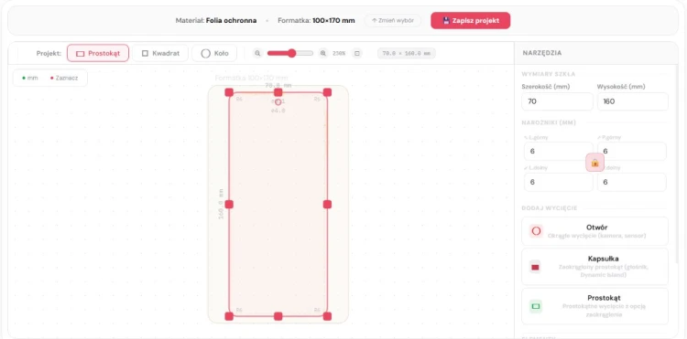Click Zapisz projekt button

click(471, 20)
